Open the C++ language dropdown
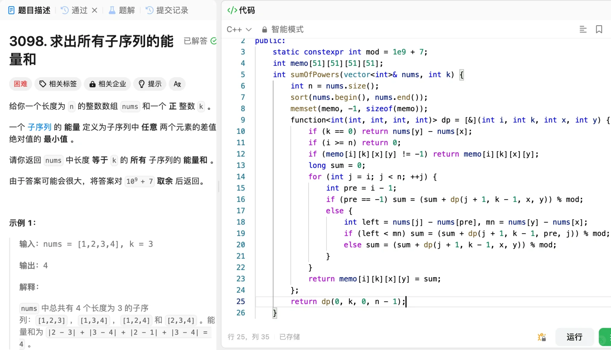The image size is (611, 350). point(239,29)
